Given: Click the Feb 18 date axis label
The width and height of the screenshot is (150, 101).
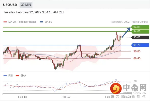Looking at the screenshot, I should click(22, 97).
